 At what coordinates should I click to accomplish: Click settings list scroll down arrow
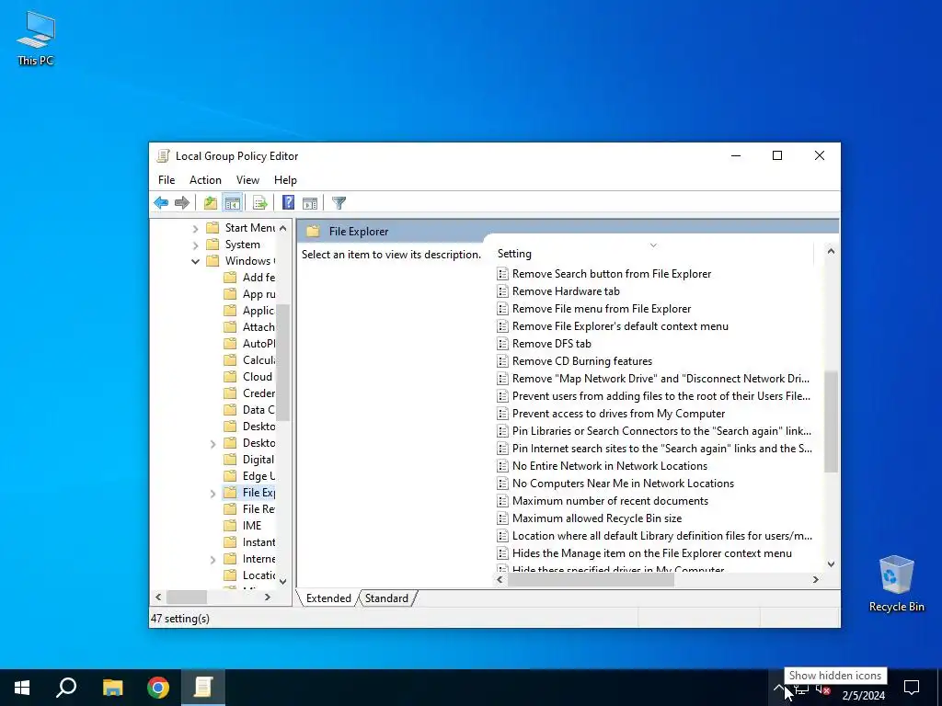[831, 564]
